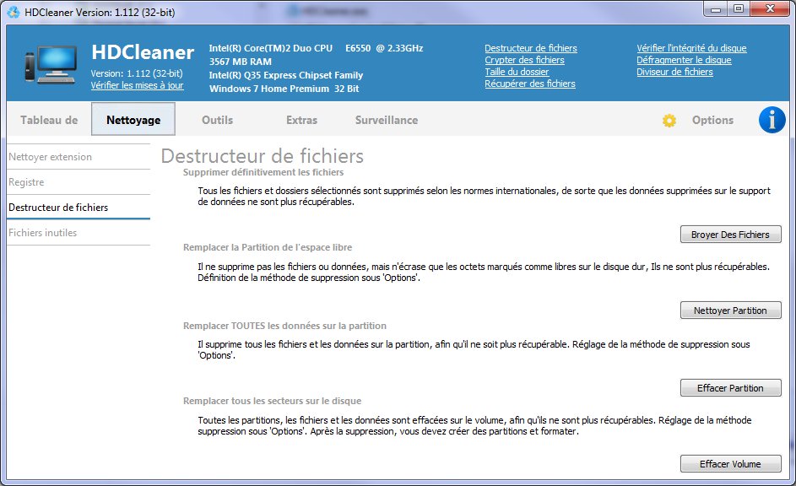796x486 pixels.
Task: Click the Broyer Des Fichiers button
Action: click(730, 235)
